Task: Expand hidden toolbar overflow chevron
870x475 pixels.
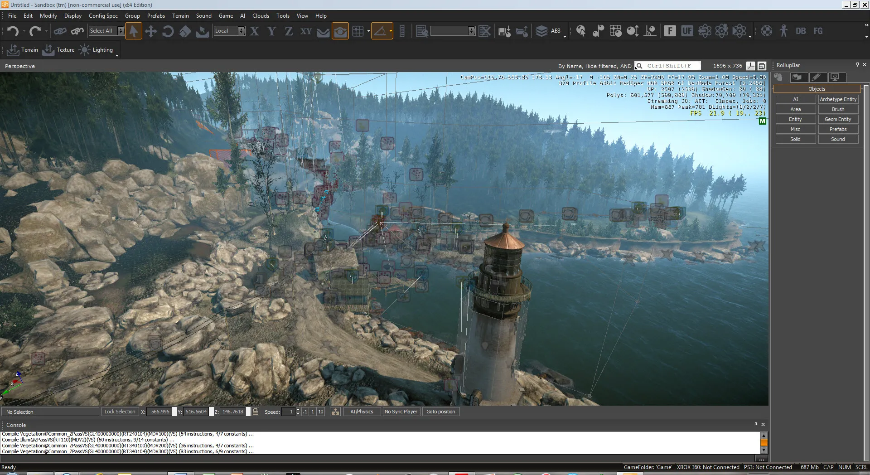Action: (866, 26)
